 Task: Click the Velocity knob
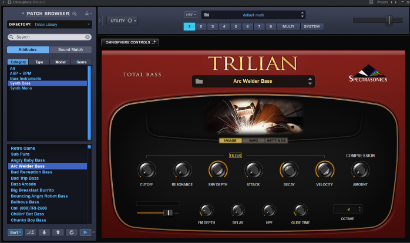pyautogui.click(x=324, y=170)
